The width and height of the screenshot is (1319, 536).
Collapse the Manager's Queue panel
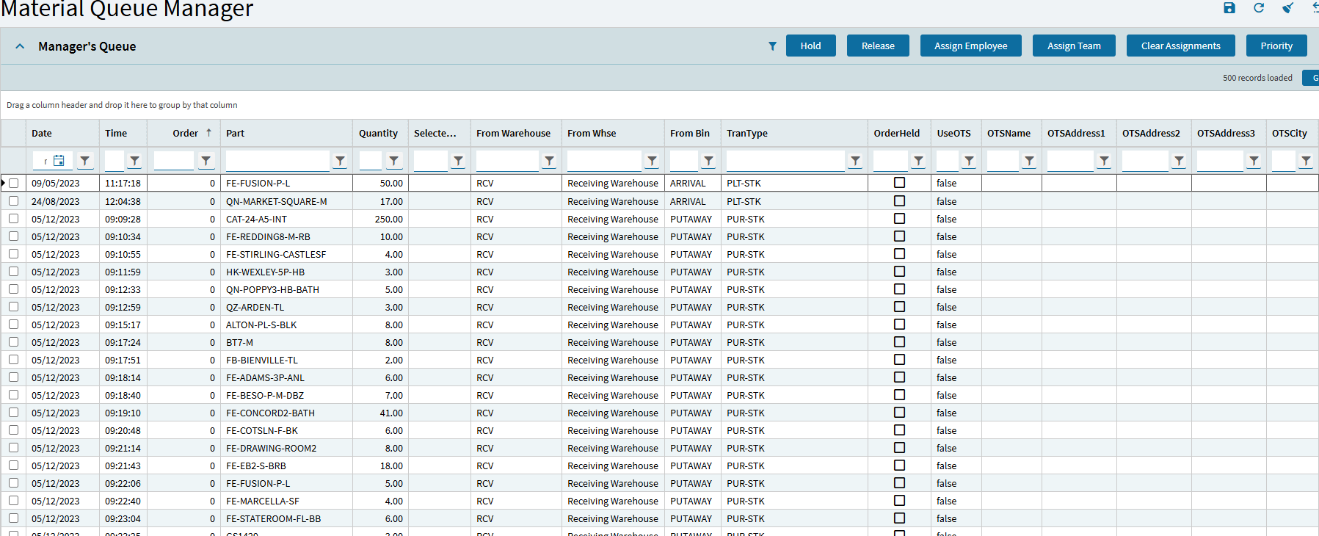point(20,46)
